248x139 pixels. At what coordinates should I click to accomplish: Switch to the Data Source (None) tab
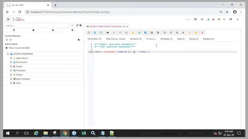(115, 39)
